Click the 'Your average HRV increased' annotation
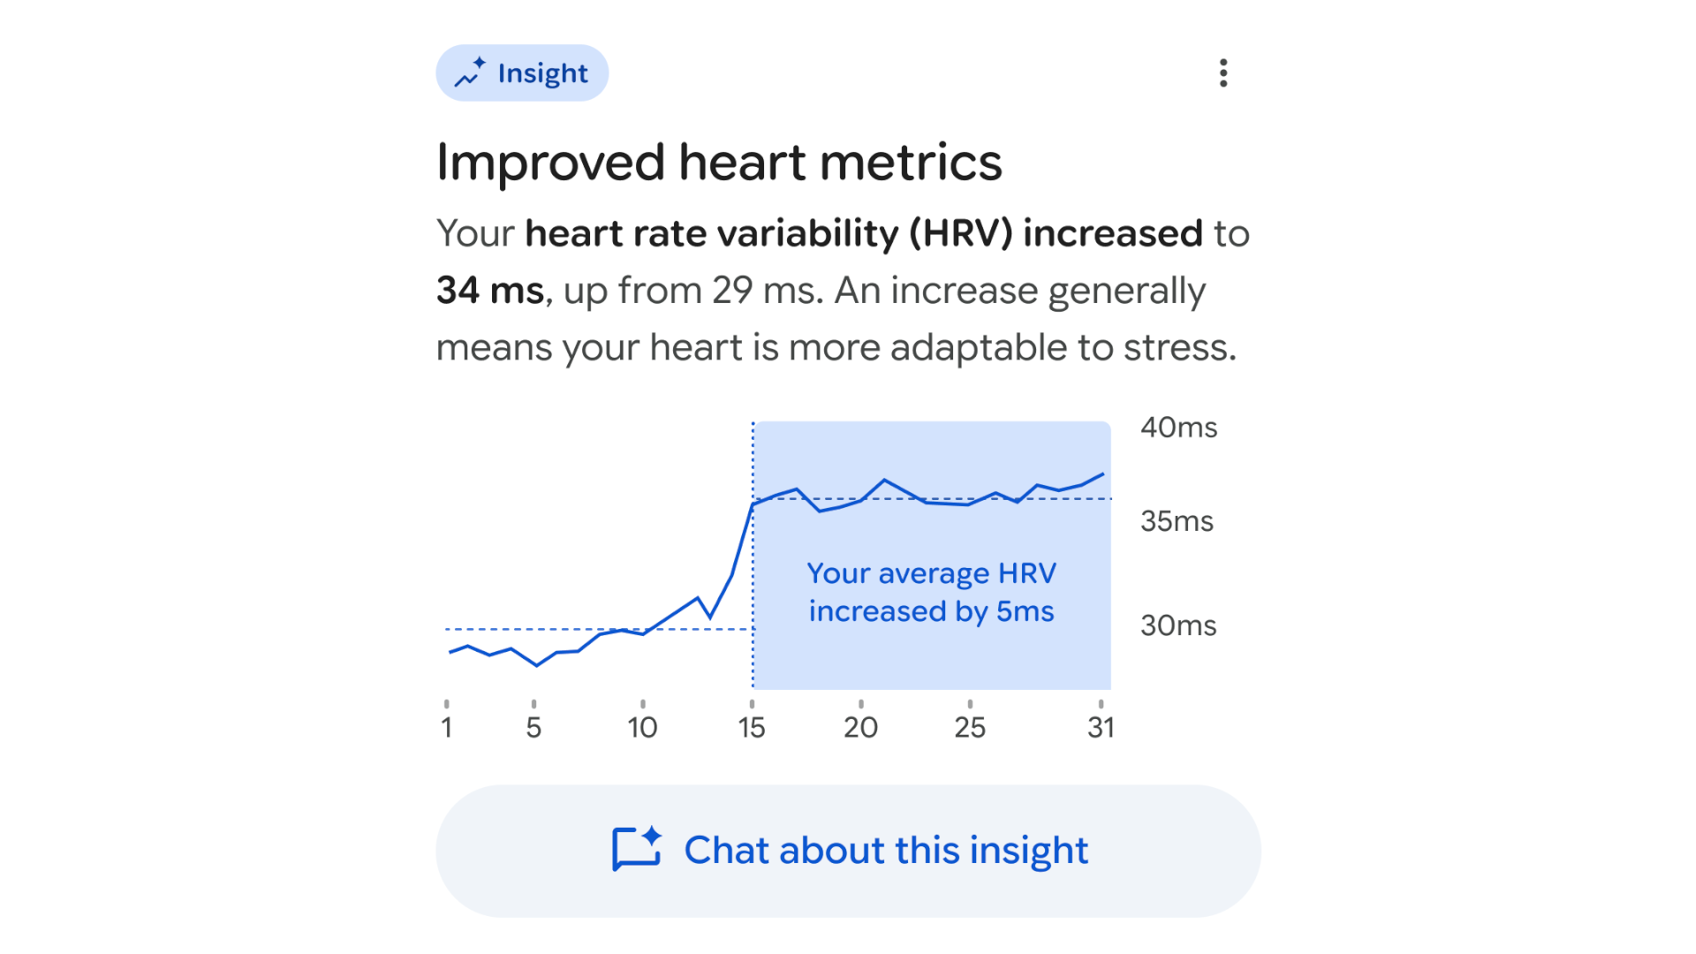Image resolution: width=1696 pixels, height=954 pixels. click(x=931, y=592)
